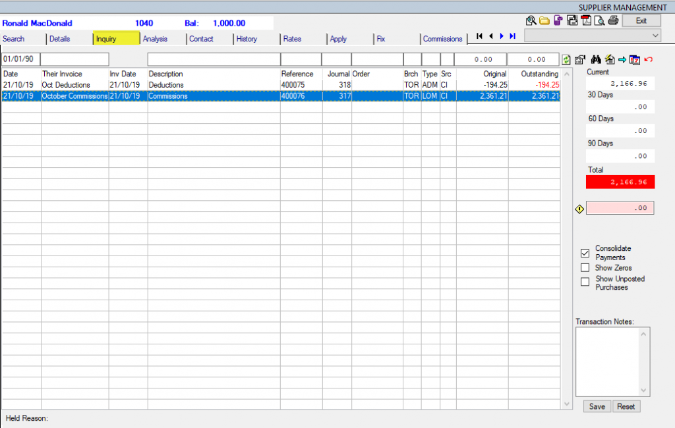The height and width of the screenshot is (428, 675).
Task: Click the purple mobile phone icon
Action: (x=558, y=20)
